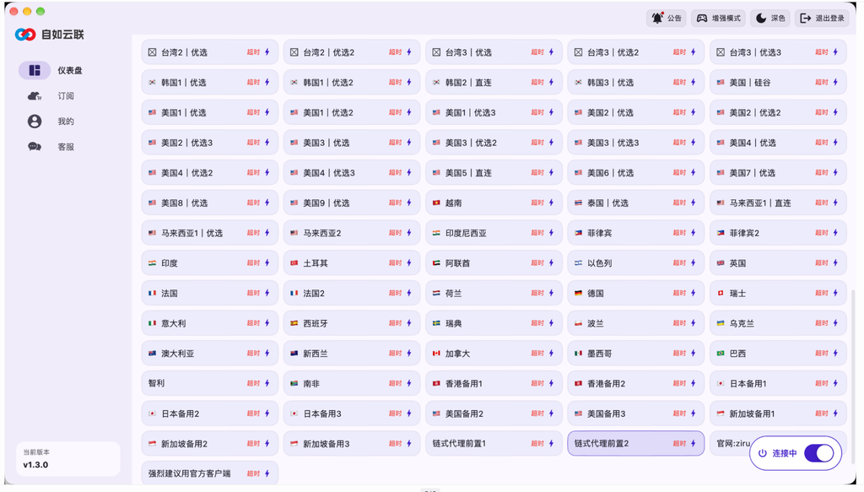Screen dimensions: 864x492
Task: Select the 马来西亚2 node
Action: [x=352, y=233]
